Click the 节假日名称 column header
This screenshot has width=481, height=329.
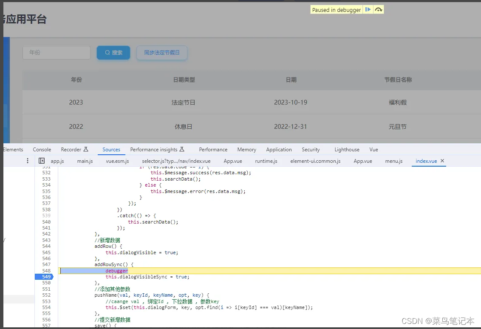tap(398, 79)
